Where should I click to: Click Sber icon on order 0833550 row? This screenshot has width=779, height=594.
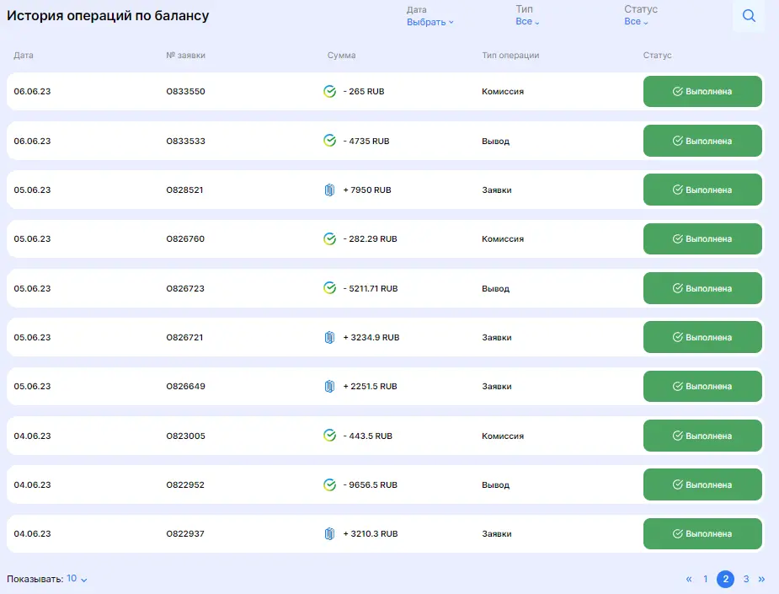[x=329, y=92]
